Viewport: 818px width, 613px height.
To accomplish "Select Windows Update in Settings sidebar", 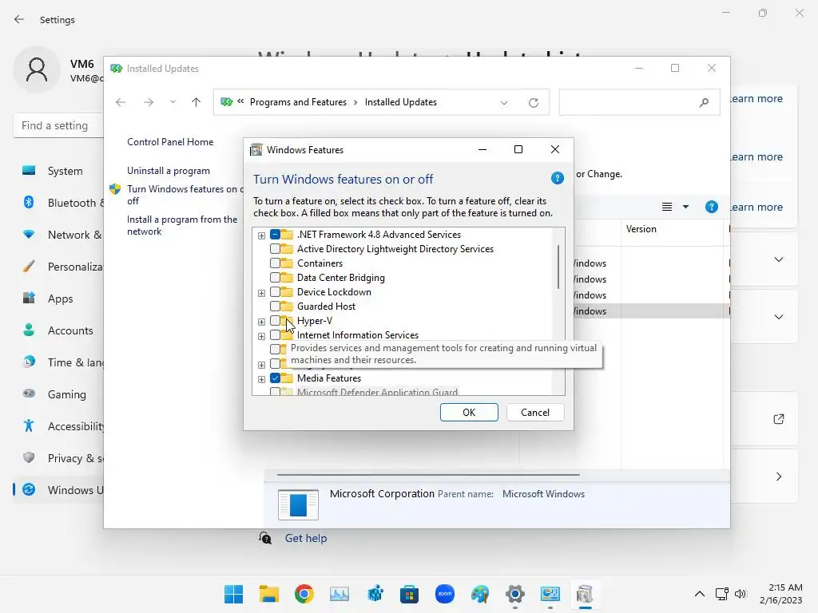I will click(x=58, y=490).
